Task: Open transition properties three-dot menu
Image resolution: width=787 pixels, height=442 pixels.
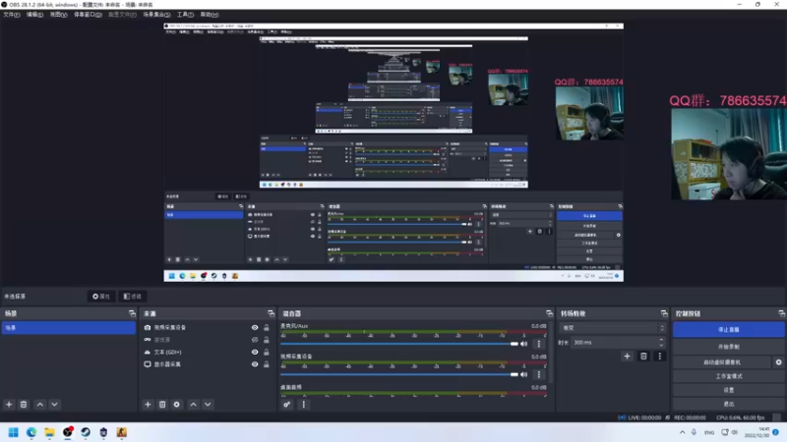Action: point(659,357)
